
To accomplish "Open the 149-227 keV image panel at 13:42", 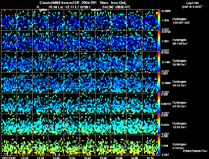I will (88, 20).
